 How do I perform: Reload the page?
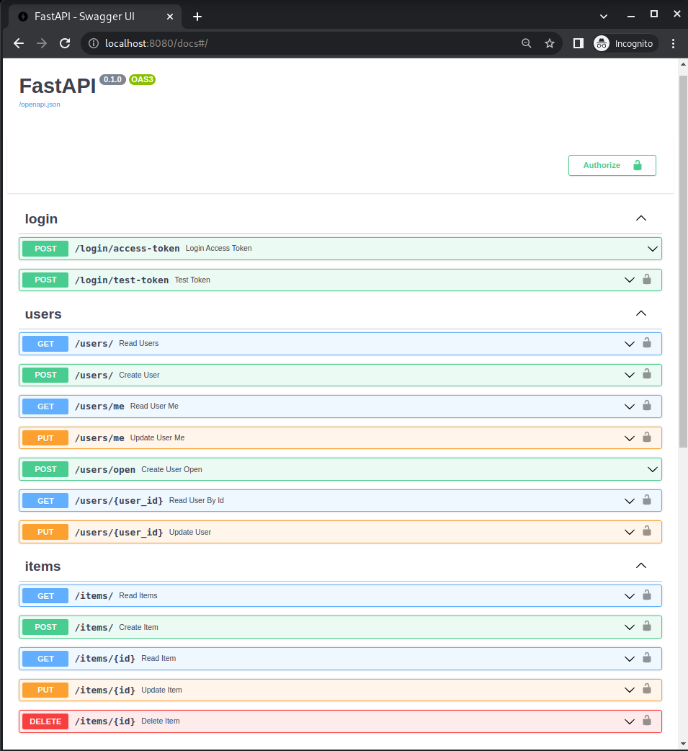tap(65, 43)
